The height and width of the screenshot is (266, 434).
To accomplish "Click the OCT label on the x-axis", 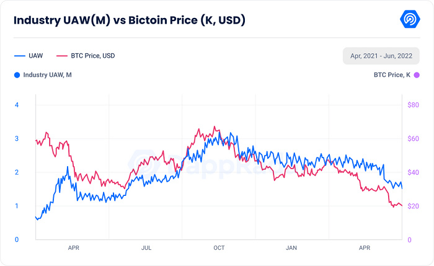I will coord(219,248).
